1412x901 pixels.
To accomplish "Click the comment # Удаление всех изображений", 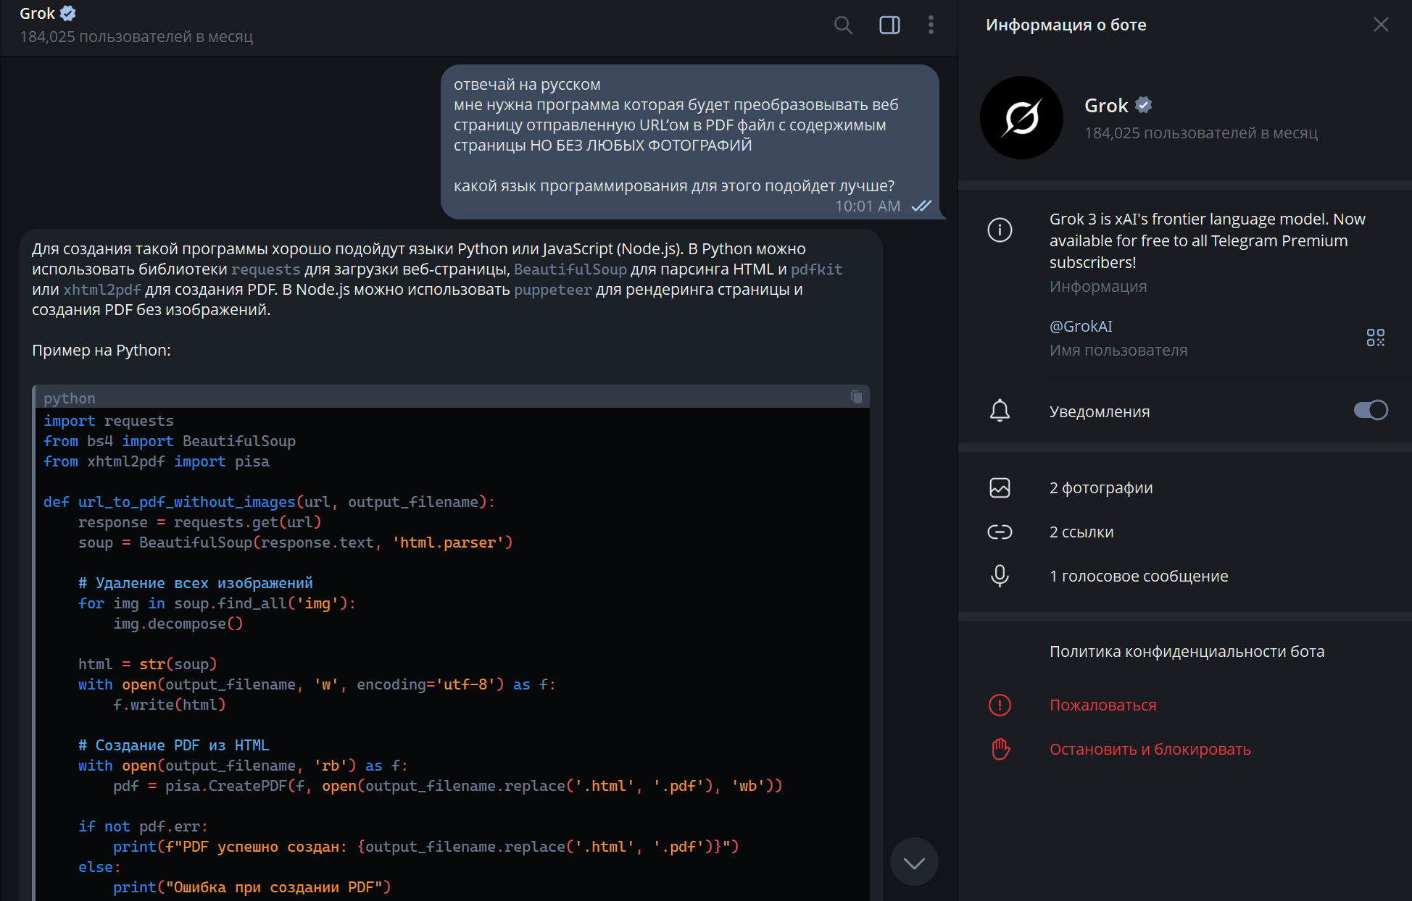I will (x=195, y=583).
